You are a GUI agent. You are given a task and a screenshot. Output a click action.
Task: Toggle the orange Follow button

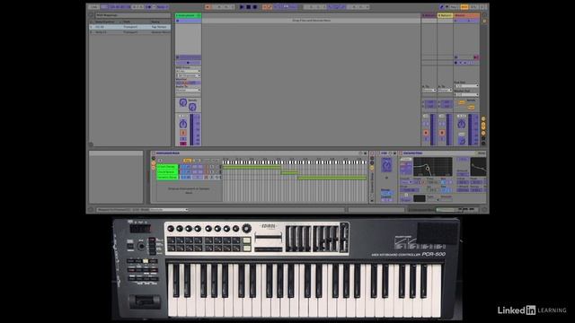tap(208, 7)
